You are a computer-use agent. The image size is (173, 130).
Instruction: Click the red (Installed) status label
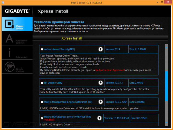49,120
